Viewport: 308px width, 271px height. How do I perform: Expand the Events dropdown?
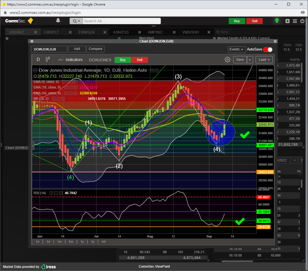tap(236, 49)
